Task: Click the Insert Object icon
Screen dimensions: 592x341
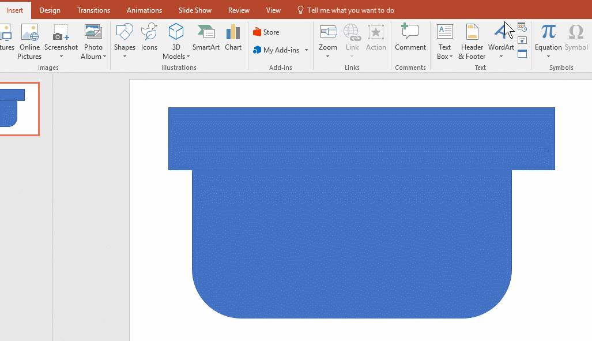Action: click(522, 54)
